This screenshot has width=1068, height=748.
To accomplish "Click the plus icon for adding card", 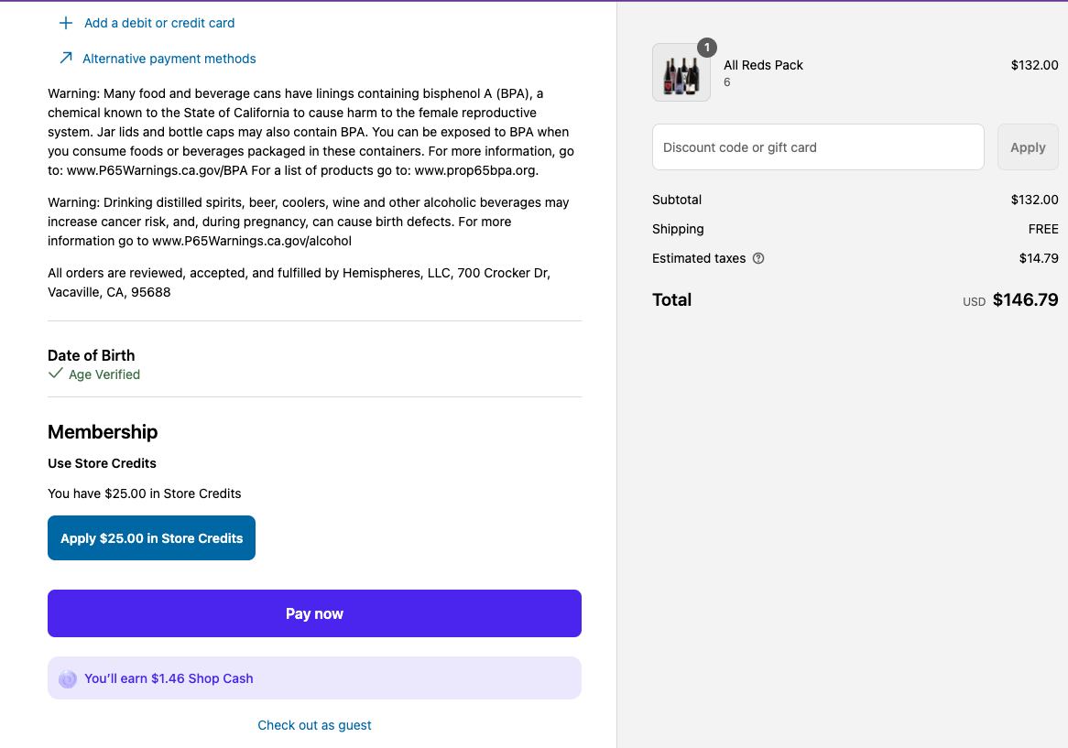I will [x=66, y=23].
